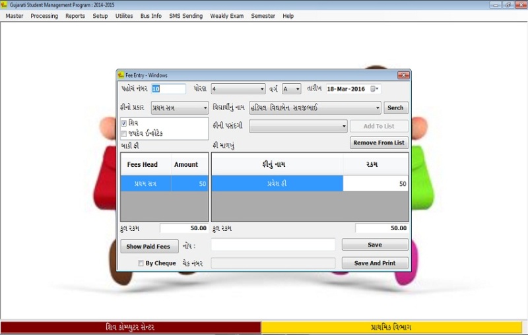528x335 pixels.
Task: Open the student name dropdown
Action: pos(378,108)
